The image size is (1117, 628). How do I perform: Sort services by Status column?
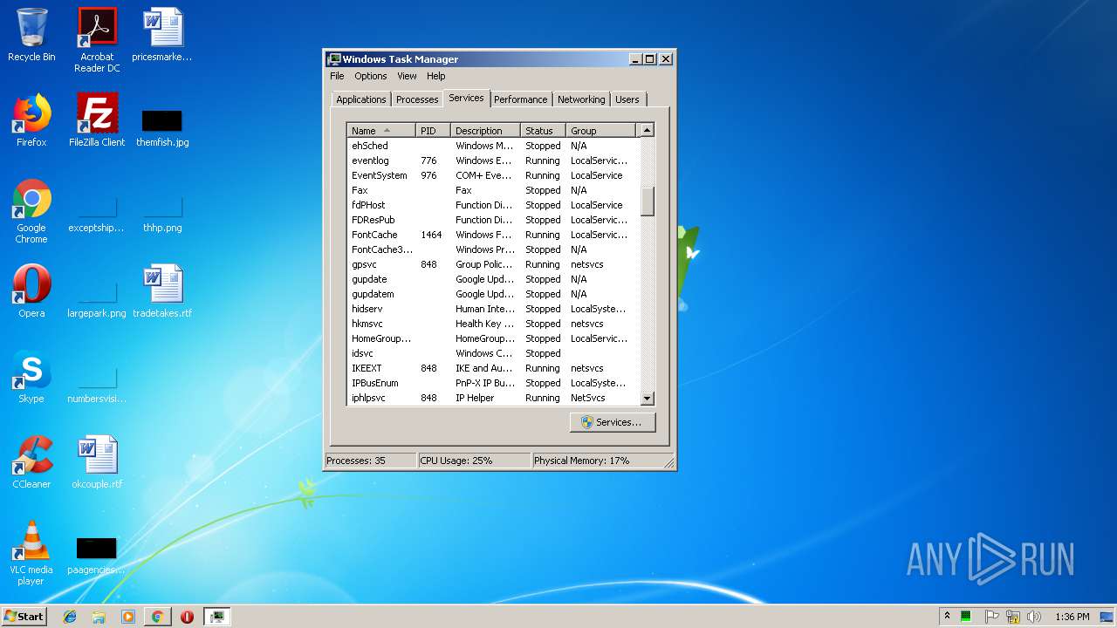(x=544, y=131)
